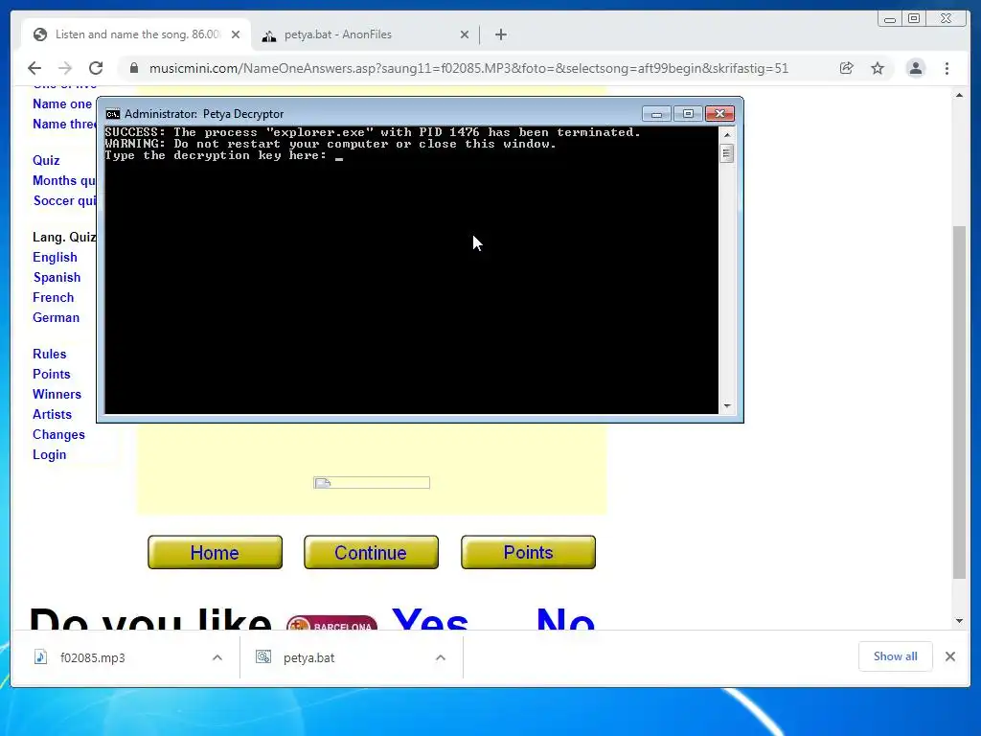This screenshot has height=736, width=981.
Task: Answer No to the Barcelona question
Action: (x=565, y=618)
